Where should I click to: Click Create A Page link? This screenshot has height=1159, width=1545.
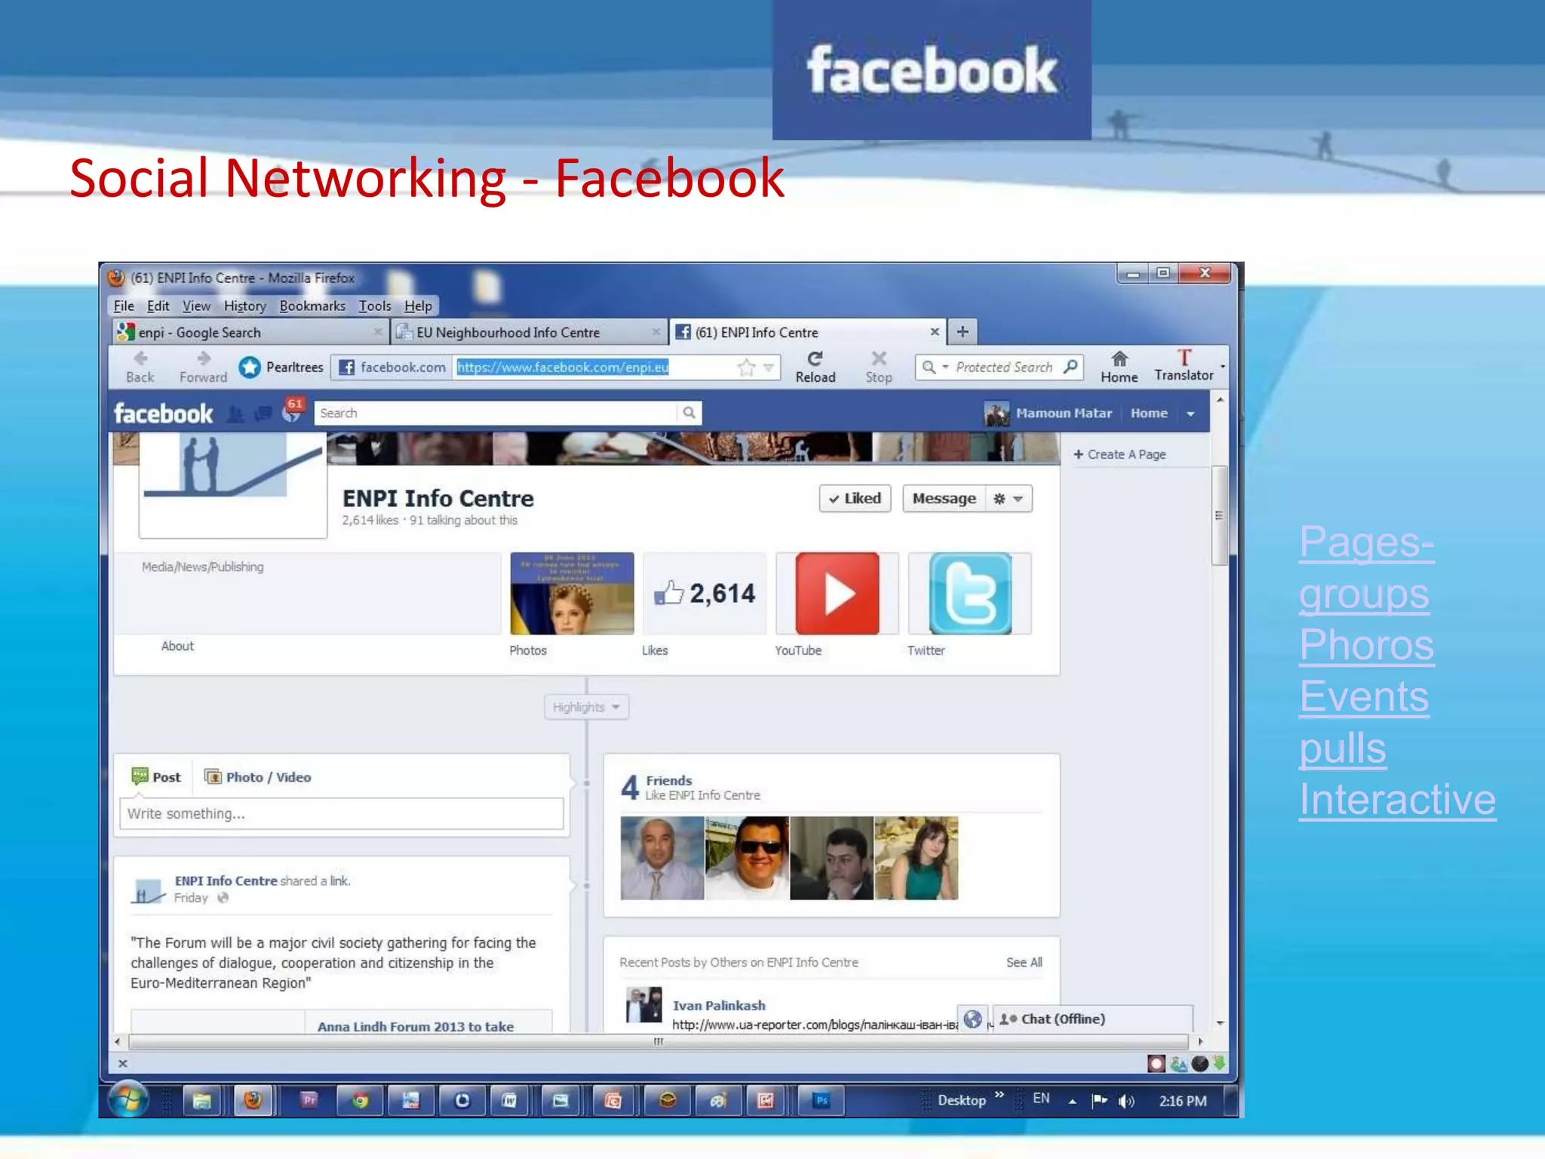coord(1120,454)
